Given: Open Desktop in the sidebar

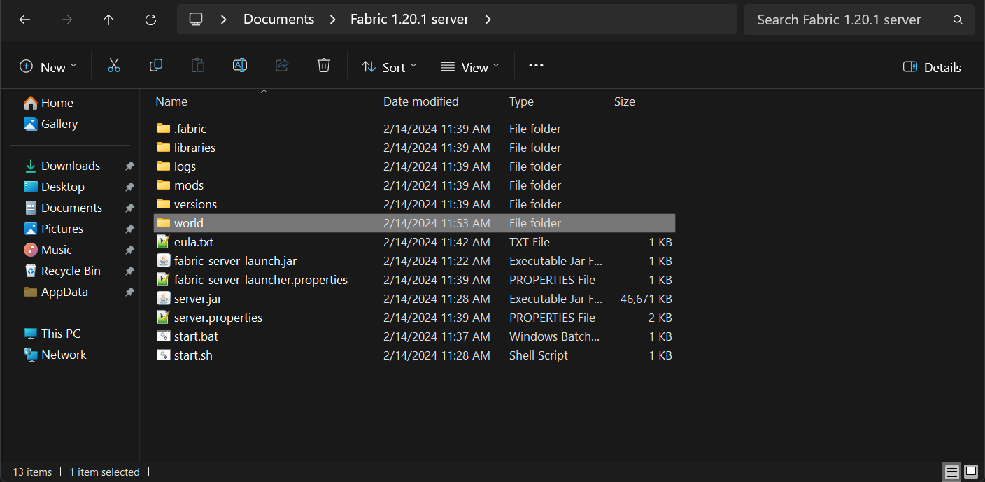Looking at the screenshot, I should coord(54,187).
